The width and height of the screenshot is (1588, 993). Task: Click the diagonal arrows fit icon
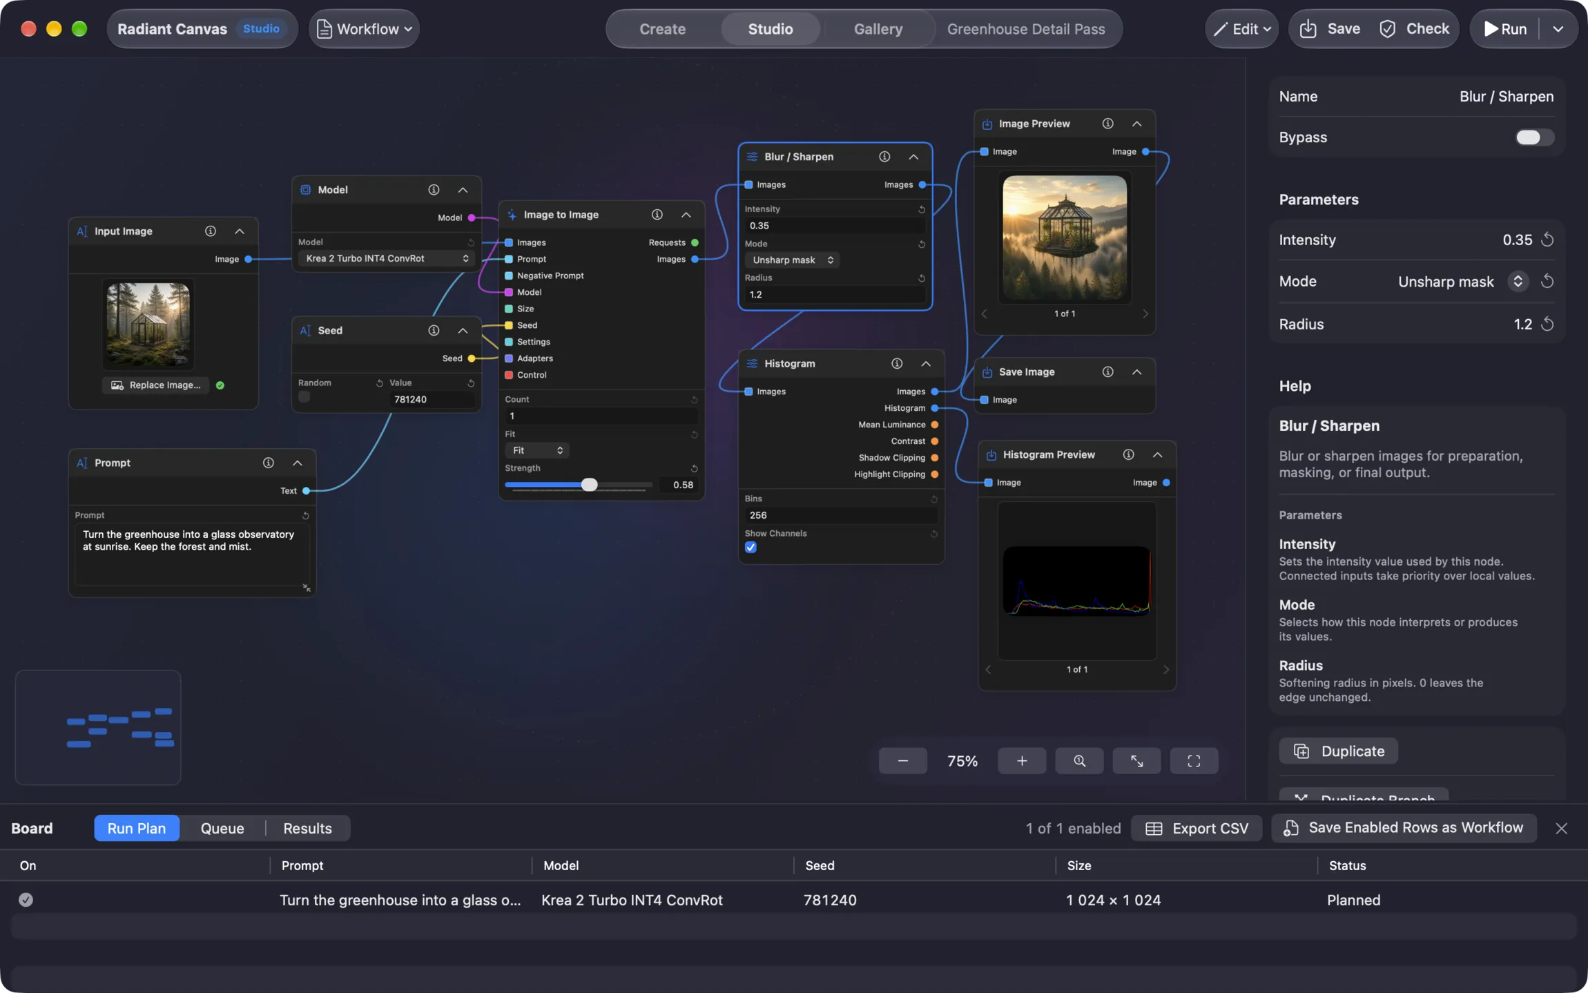tap(1136, 761)
